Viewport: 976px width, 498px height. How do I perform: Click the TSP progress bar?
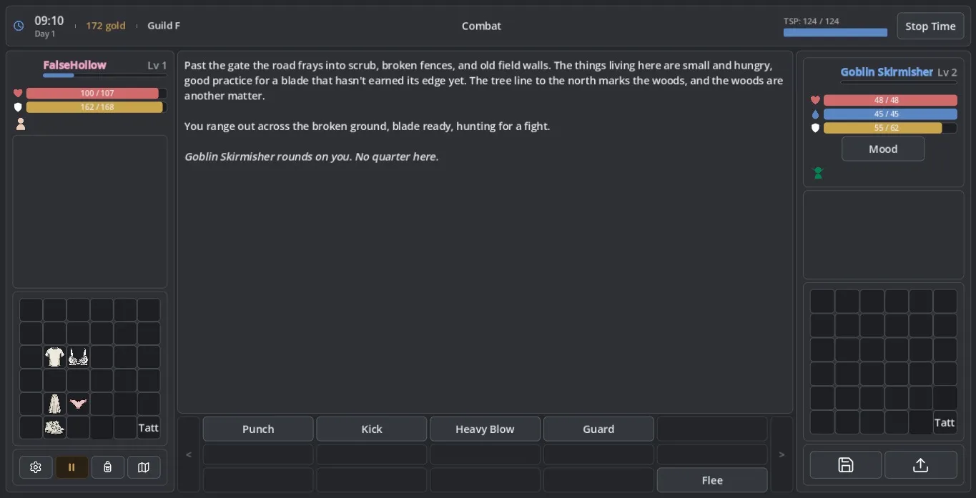coord(835,32)
